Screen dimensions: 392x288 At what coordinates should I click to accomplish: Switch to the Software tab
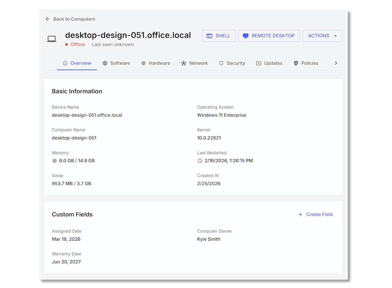[x=116, y=63]
